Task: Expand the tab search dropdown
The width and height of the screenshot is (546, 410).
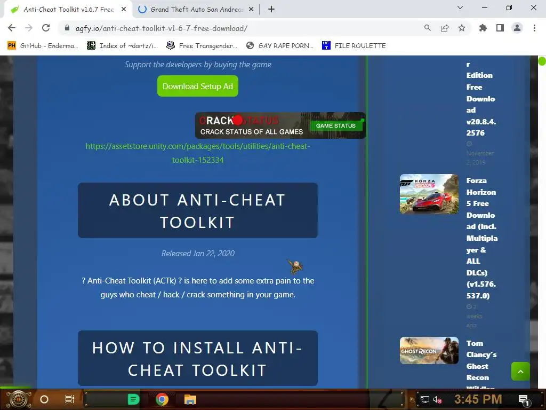Action: coord(460,7)
